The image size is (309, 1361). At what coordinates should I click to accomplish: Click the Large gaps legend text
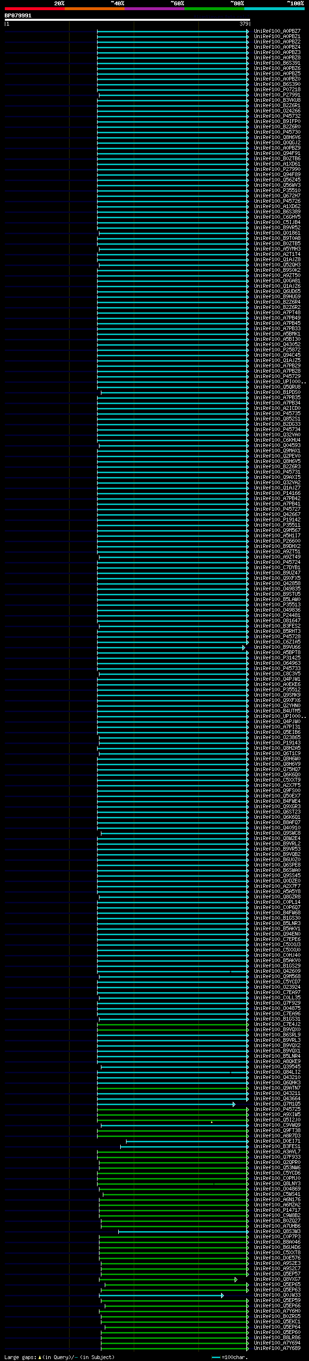[x=21, y=1357]
